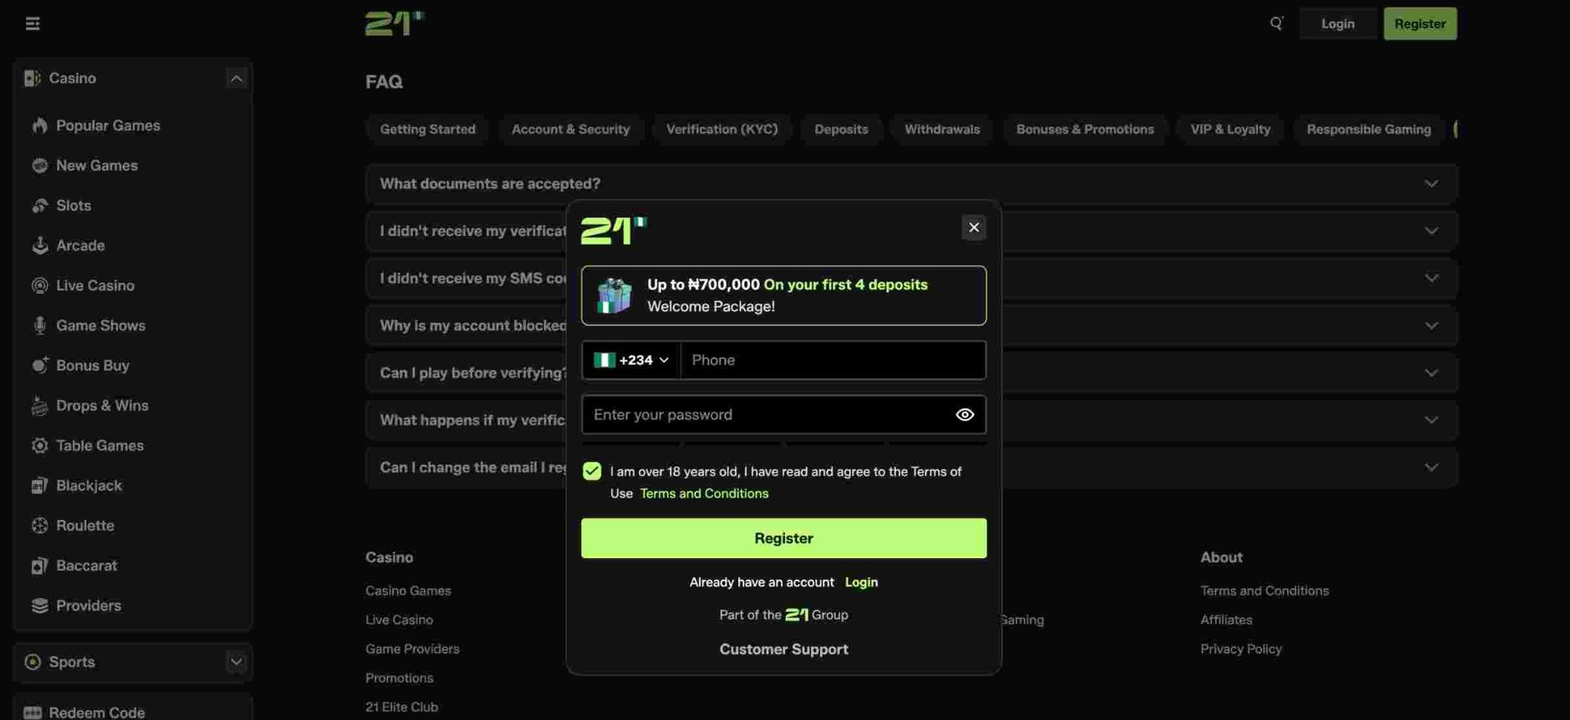Click the 21 logo in header
The image size is (1570, 720).
(x=394, y=23)
